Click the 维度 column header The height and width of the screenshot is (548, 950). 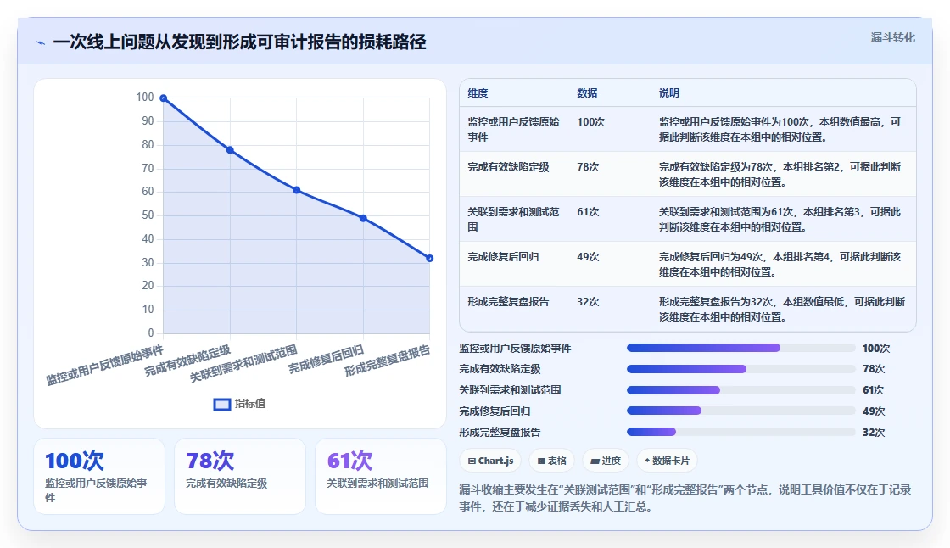click(x=478, y=92)
